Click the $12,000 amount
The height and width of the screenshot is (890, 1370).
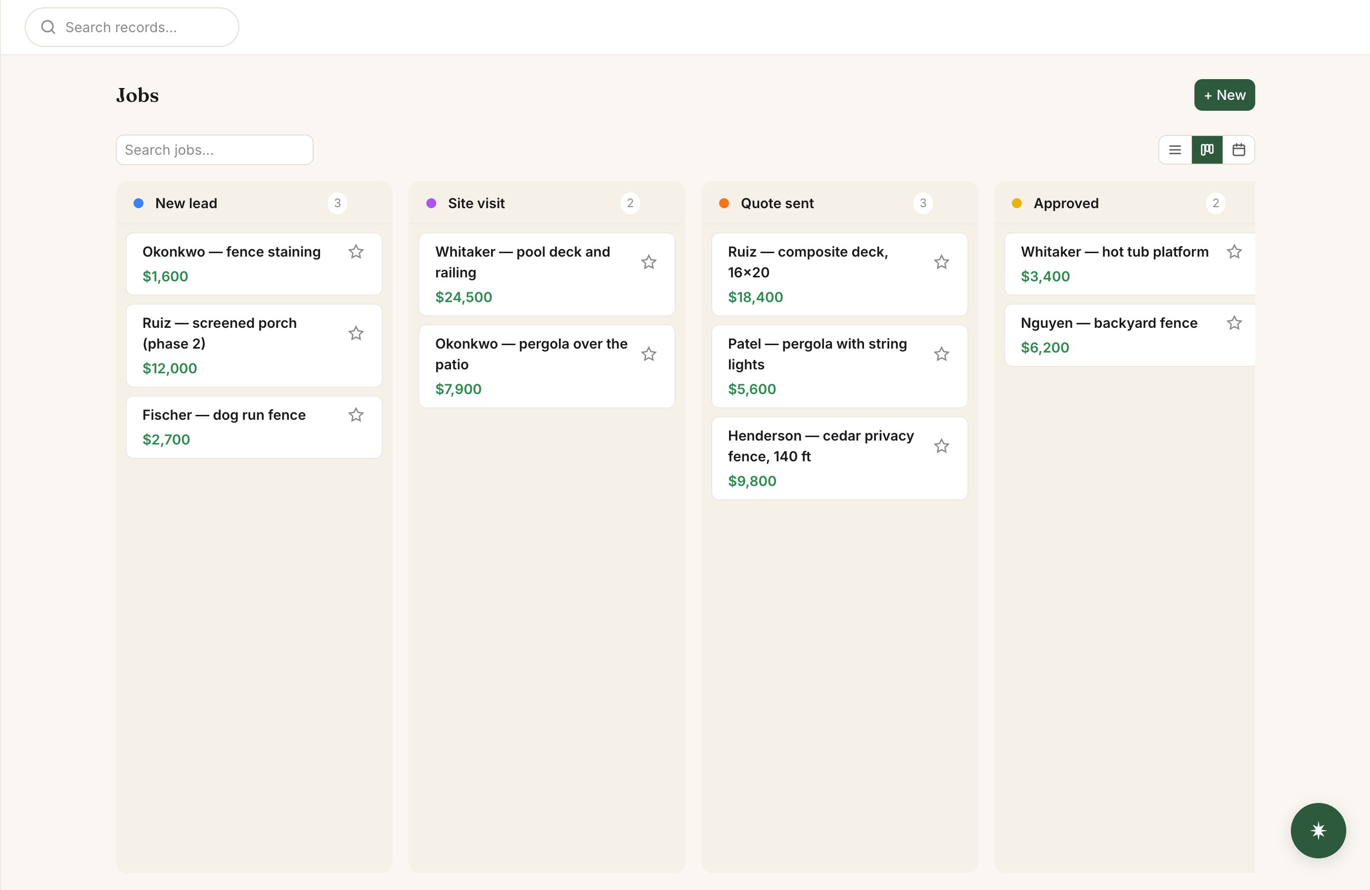170,369
